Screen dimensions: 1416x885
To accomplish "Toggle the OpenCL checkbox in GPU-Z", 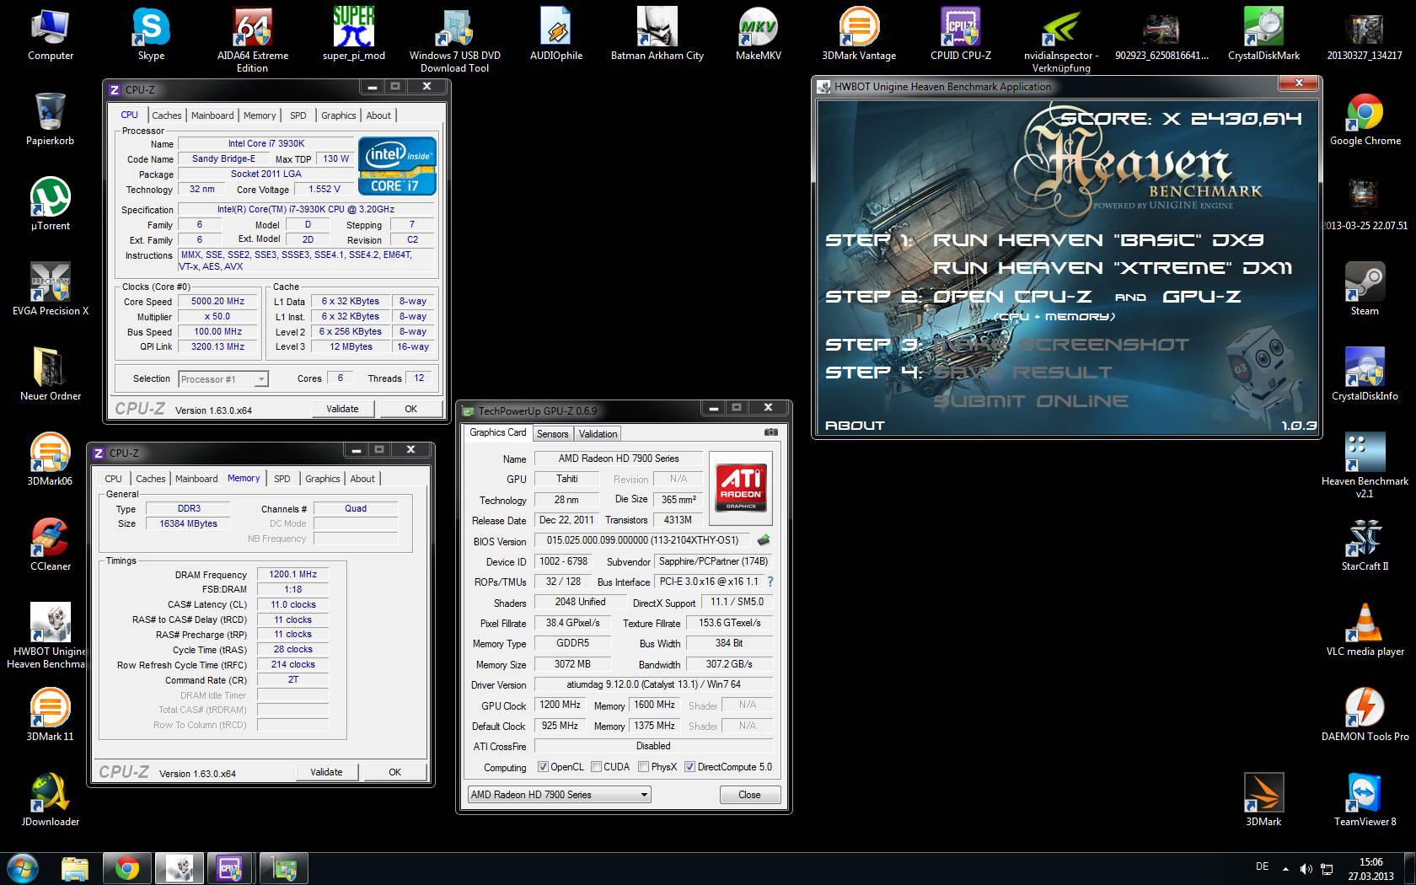I will 544,767.
